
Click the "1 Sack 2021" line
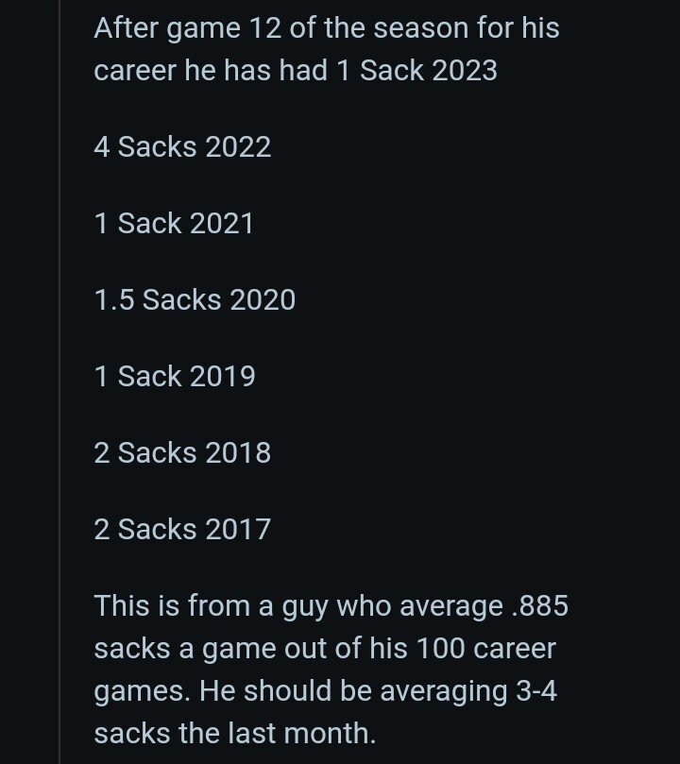click(x=174, y=224)
